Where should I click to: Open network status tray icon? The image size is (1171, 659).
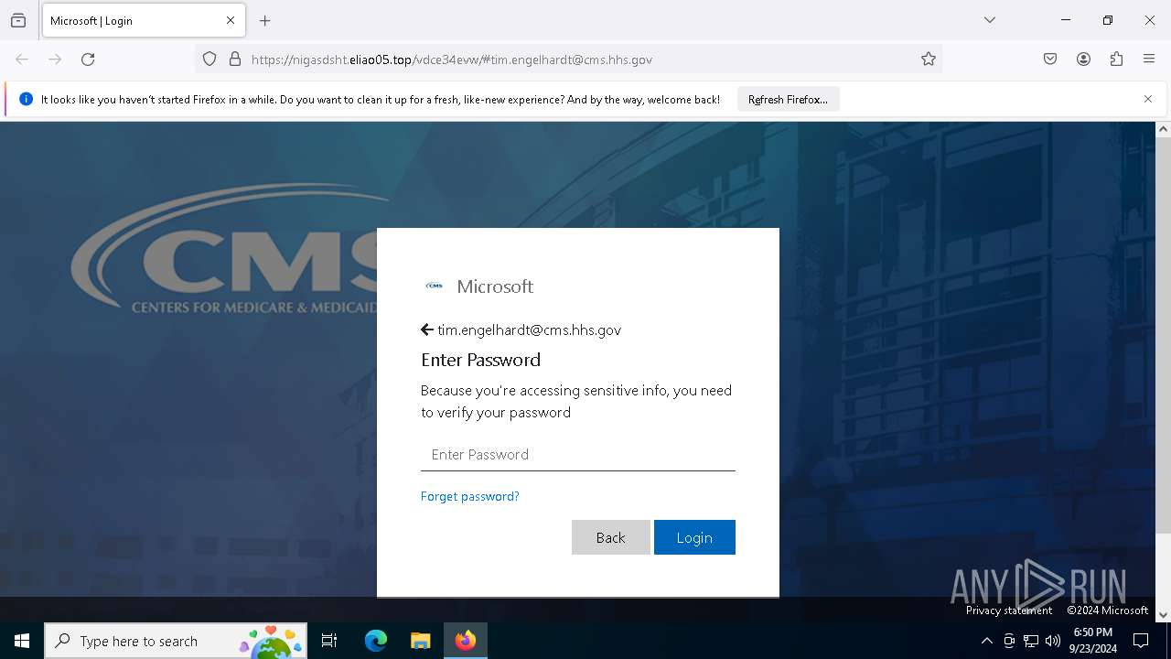click(1031, 641)
